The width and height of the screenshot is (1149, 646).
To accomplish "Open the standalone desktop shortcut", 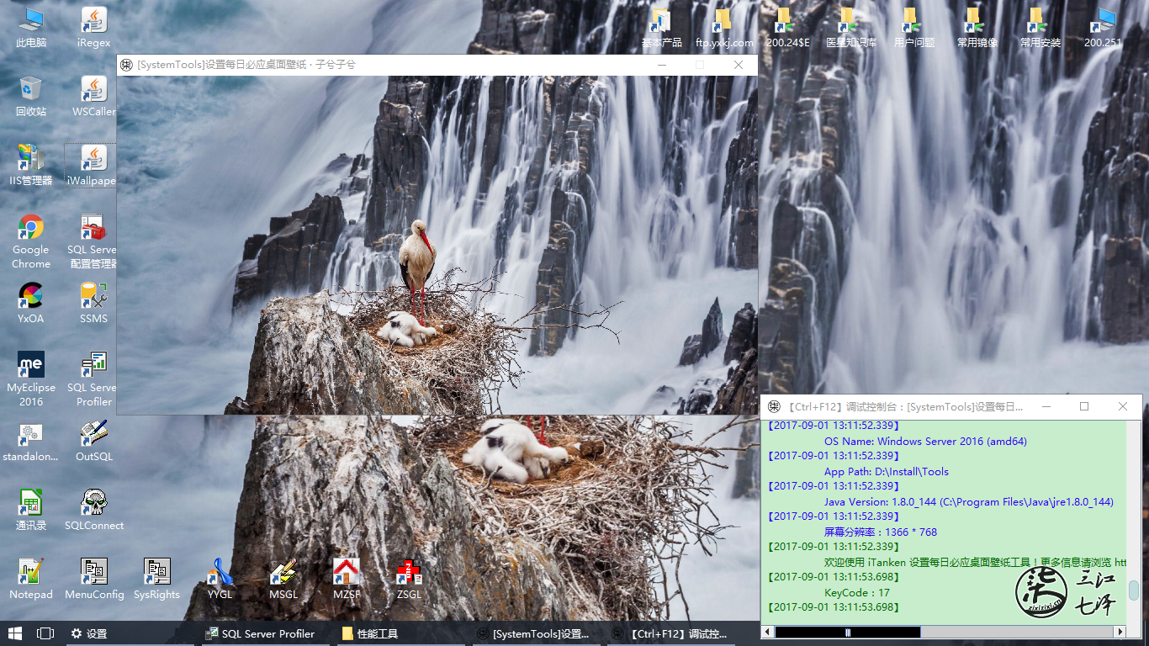I will point(31,442).
